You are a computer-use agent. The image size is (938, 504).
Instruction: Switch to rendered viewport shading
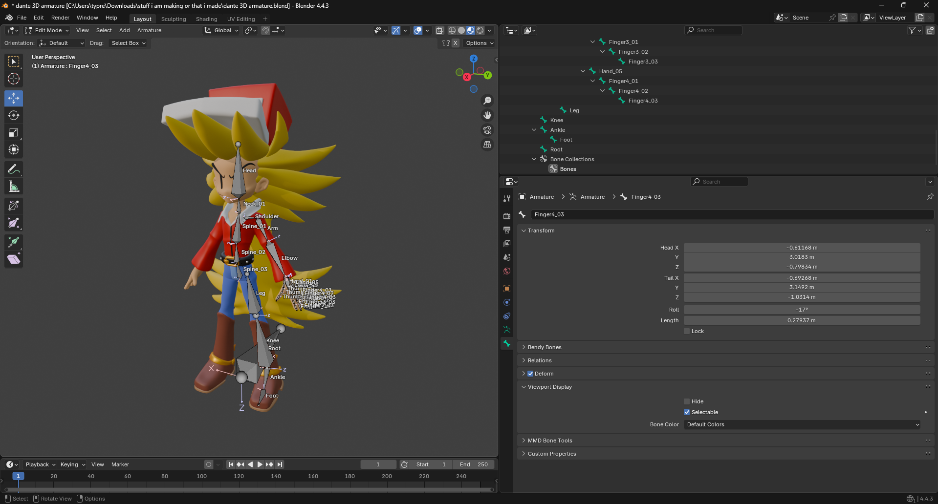click(x=480, y=30)
